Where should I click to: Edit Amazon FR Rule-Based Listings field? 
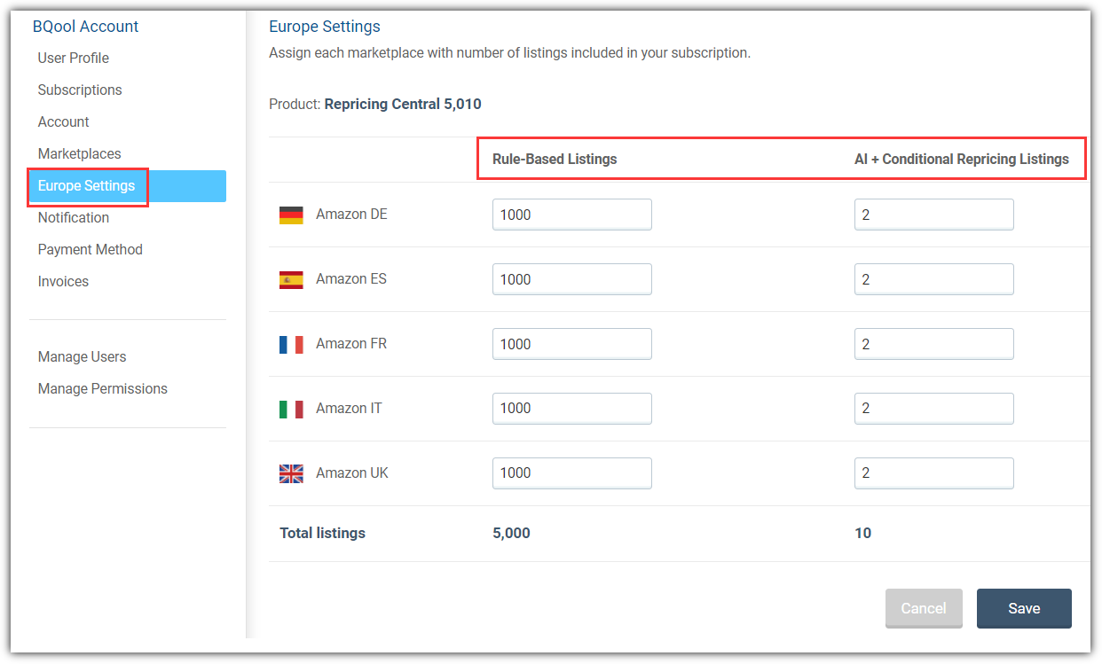tap(572, 344)
